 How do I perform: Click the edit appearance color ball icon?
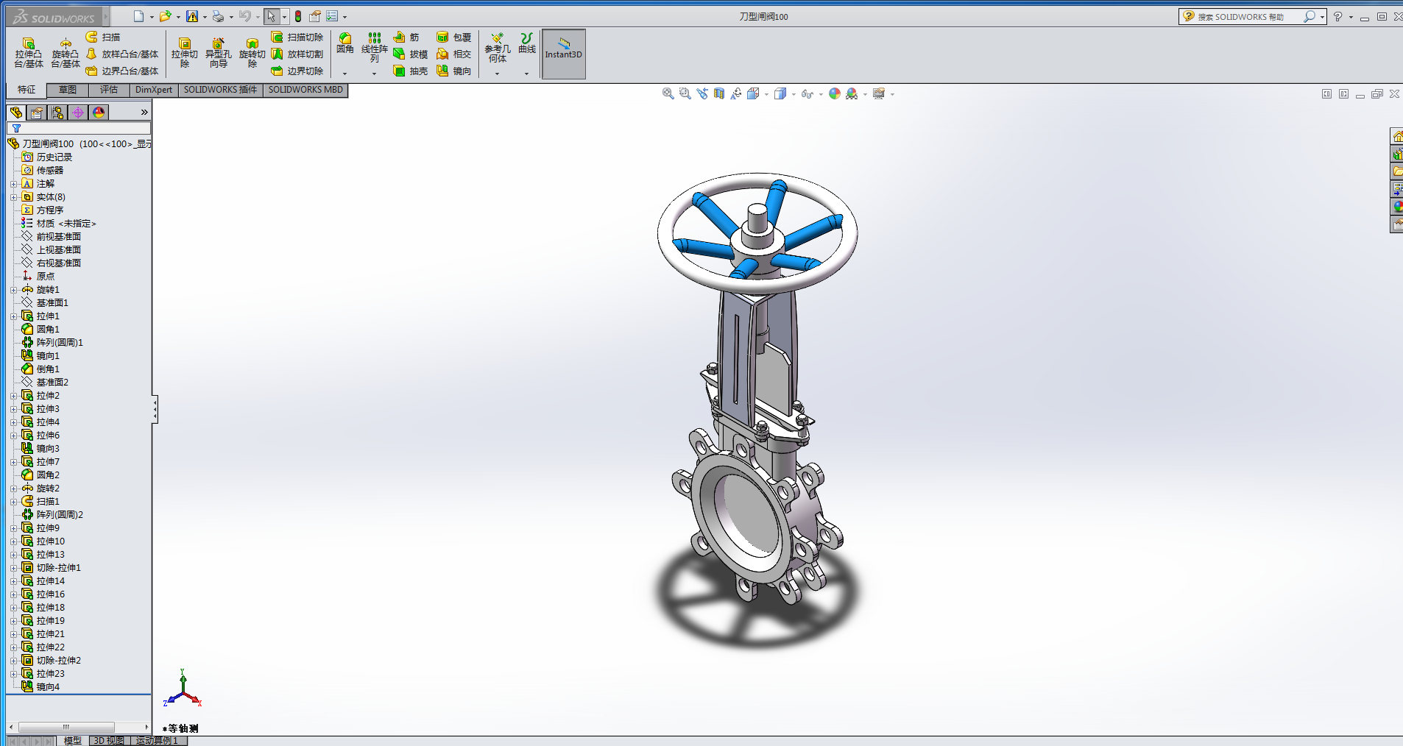pyautogui.click(x=834, y=94)
